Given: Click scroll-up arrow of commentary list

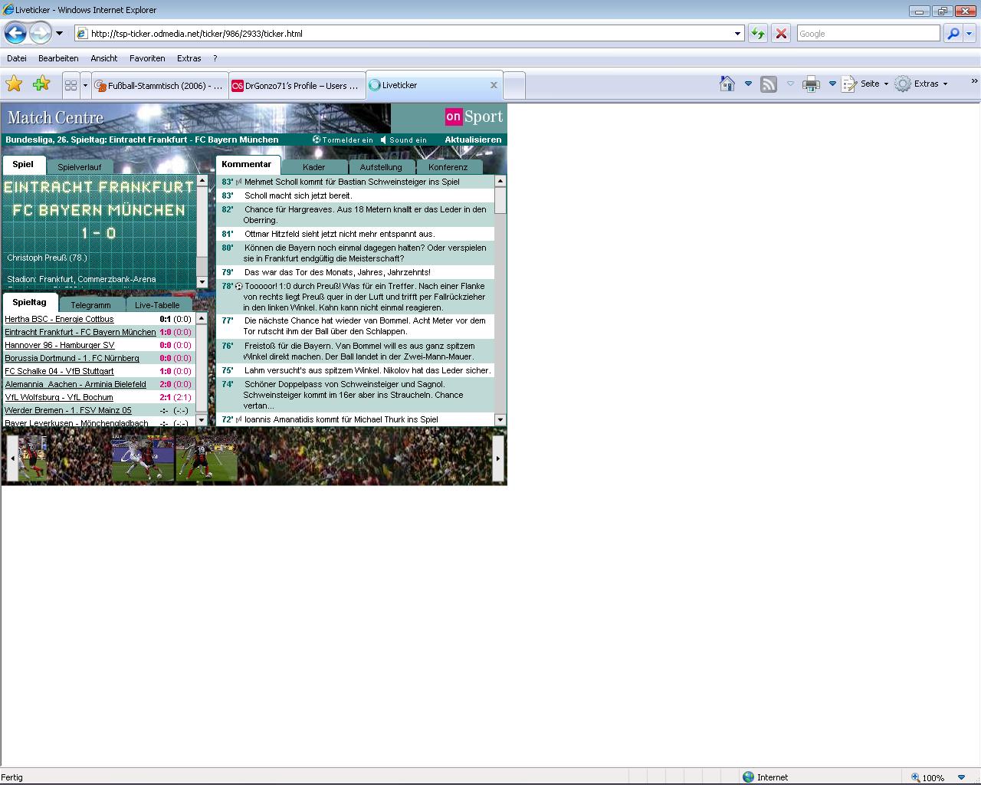Looking at the screenshot, I should tap(500, 181).
